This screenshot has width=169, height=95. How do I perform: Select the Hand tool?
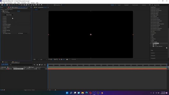(x=7, y=5)
